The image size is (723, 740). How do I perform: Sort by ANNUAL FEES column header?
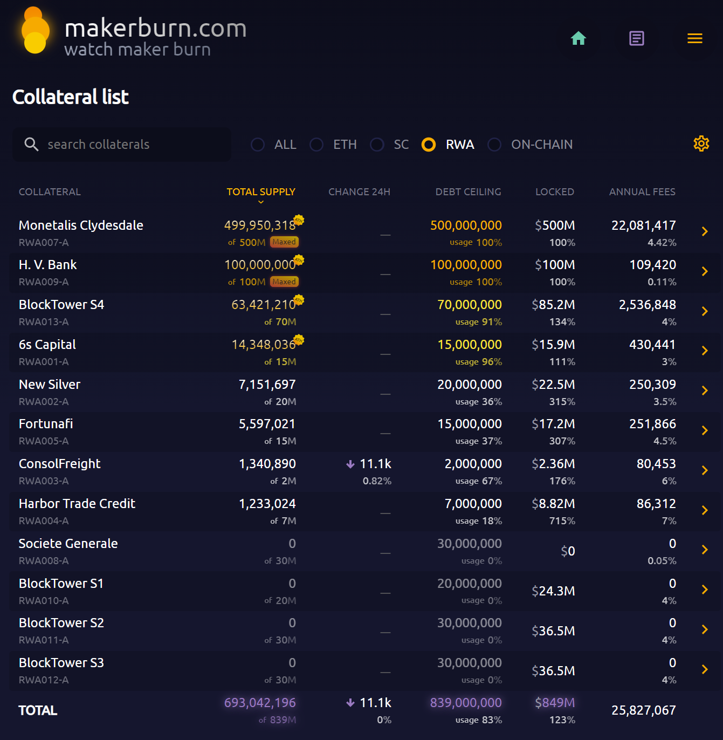pyautogui.click(x=642, y=192)
